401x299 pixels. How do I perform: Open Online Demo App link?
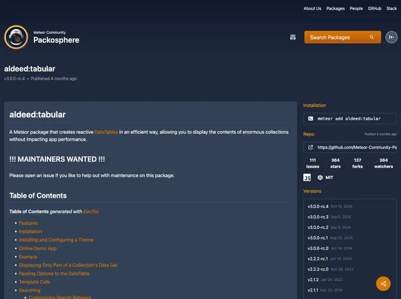tap(37, 248)
